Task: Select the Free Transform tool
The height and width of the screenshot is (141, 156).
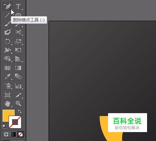Action: (18, 50)
